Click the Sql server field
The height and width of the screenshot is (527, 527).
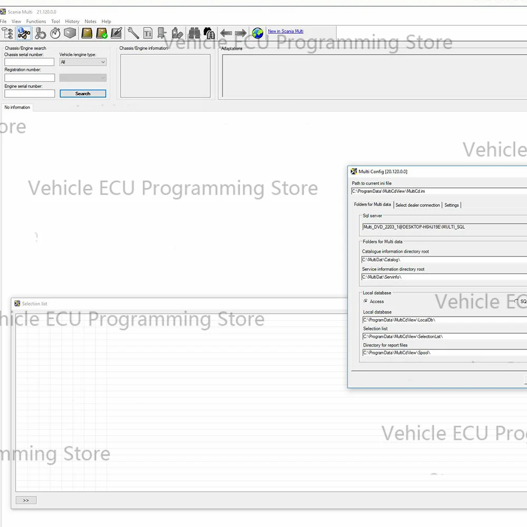pos(445,227)
